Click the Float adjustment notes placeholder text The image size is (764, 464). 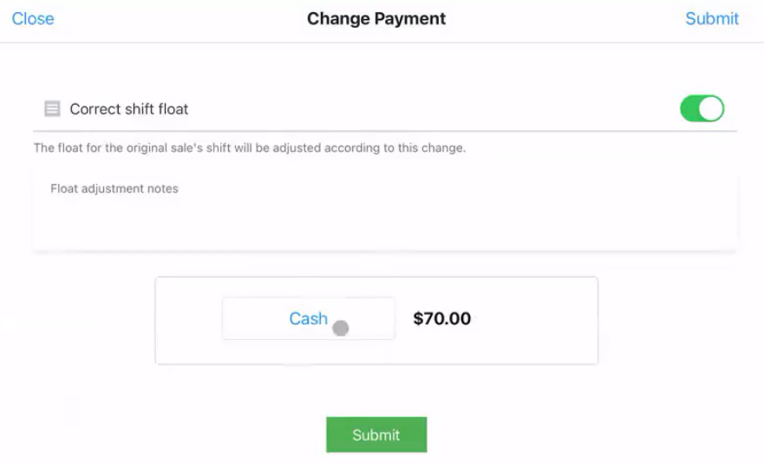pos(114,189)
